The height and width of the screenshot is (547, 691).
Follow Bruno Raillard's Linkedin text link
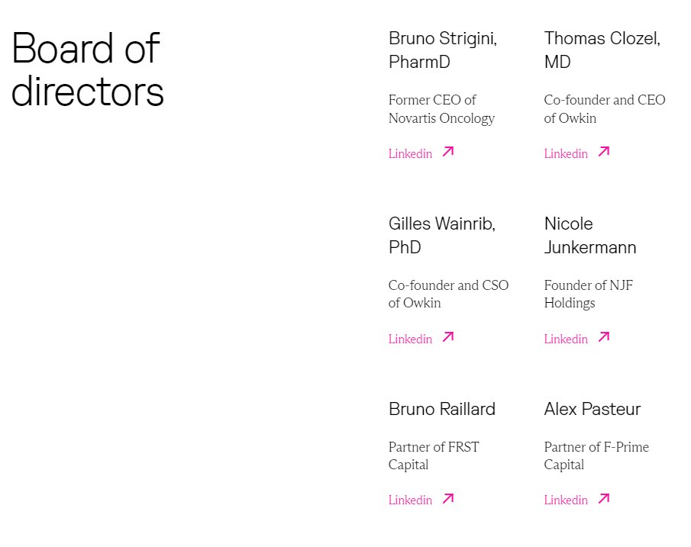point(410,500)
